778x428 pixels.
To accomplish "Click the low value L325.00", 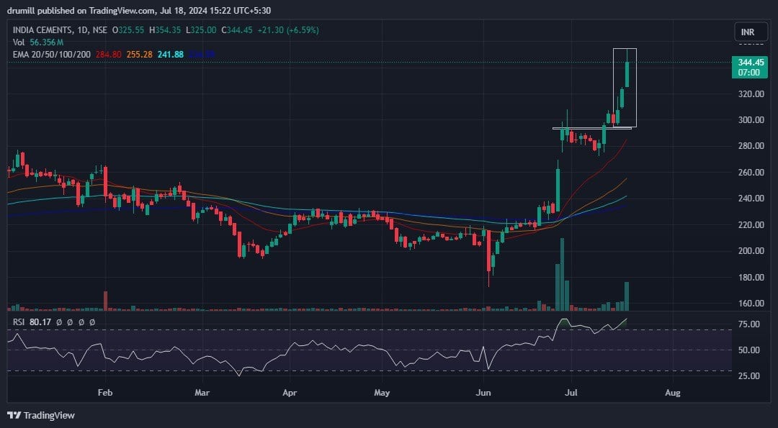I will point(201,30).
